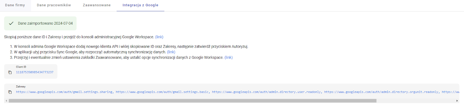Open the link about Zaawansowane sync settings
464x111 pixels.
[229, 58]
